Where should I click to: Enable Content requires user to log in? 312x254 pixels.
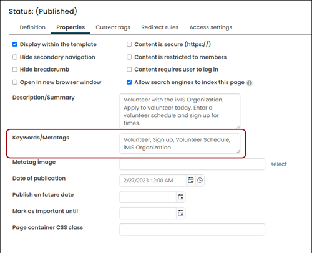coord(129,69)
